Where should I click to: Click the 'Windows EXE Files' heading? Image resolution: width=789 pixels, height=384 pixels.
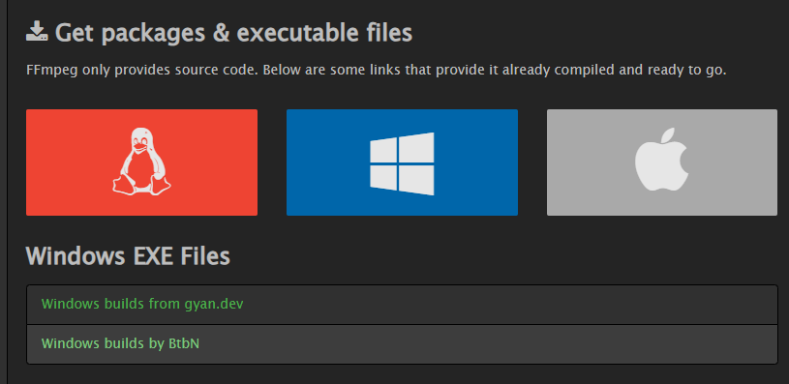click(x=128, y=255)
